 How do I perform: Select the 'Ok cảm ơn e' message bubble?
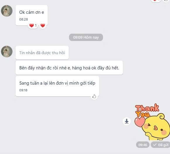tap(32, 15)
